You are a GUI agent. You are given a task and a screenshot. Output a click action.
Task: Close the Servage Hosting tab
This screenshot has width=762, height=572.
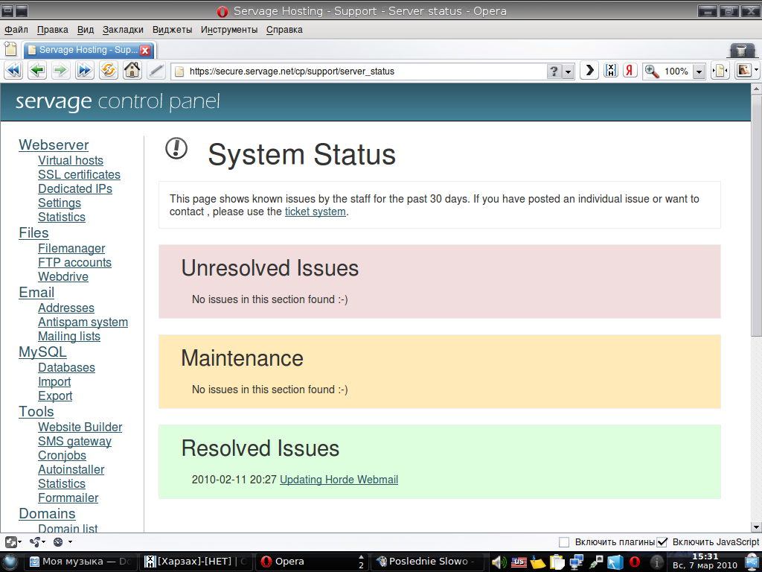[145, 50]
